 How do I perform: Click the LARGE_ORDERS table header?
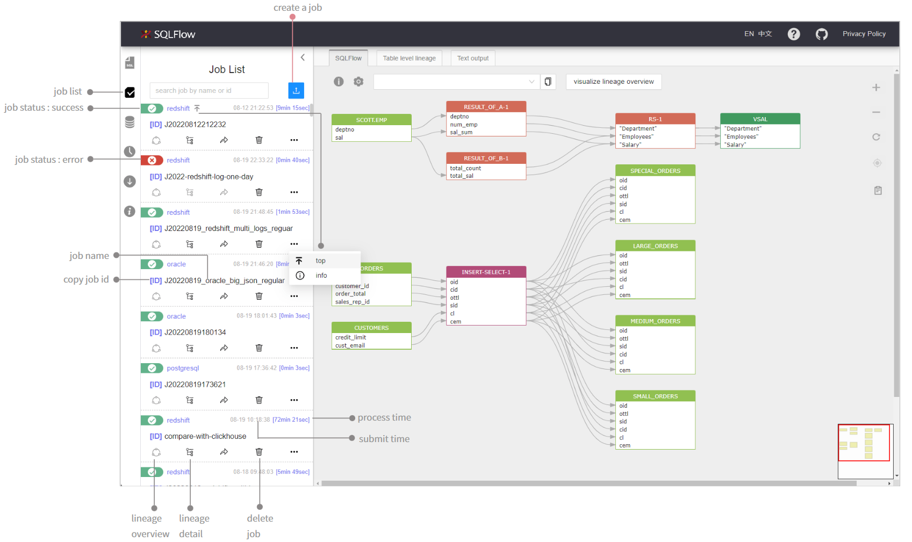pyautogui.click(x=655, y=246)
